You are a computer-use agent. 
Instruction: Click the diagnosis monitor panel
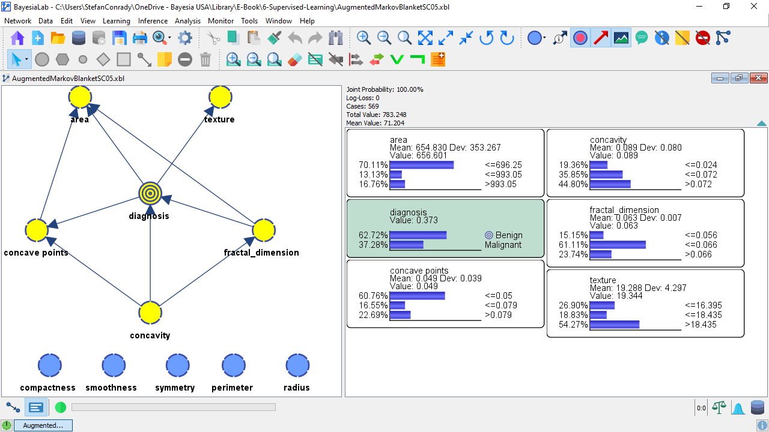point(446,229)
